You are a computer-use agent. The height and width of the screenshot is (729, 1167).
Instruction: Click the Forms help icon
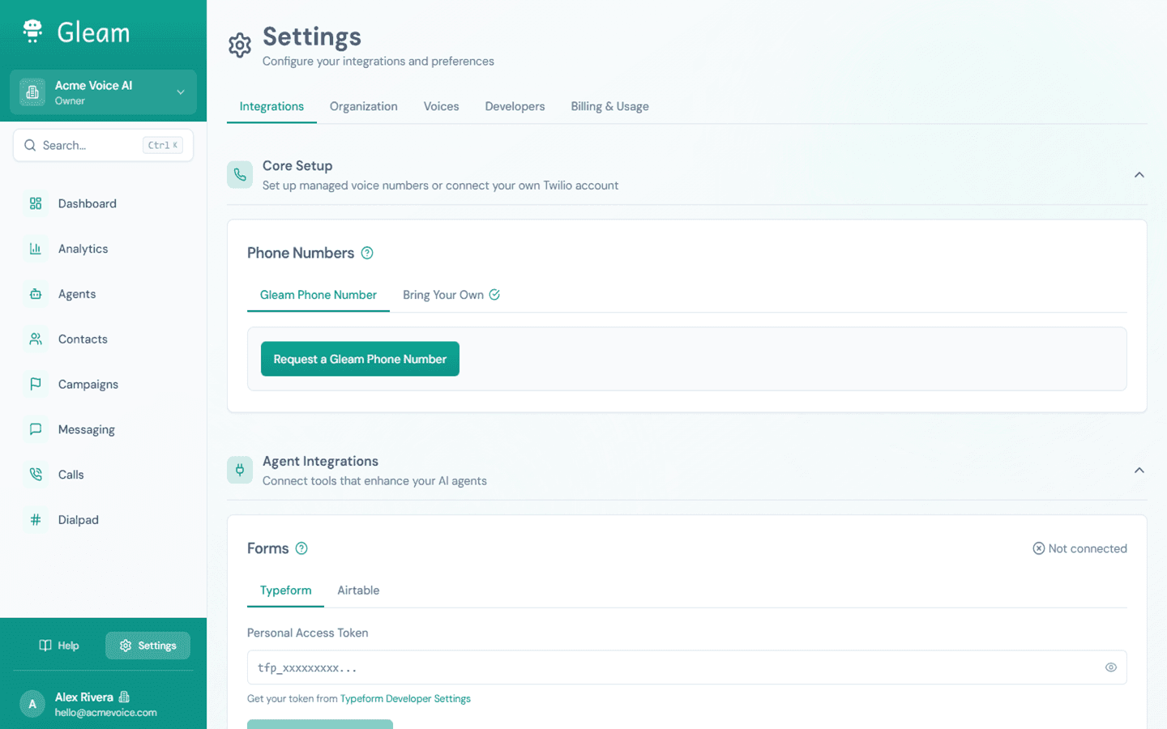(301, 548)
